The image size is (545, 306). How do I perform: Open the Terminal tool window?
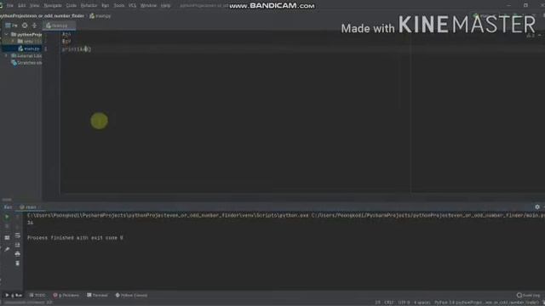pyautogui.click(x=97, y=295)
